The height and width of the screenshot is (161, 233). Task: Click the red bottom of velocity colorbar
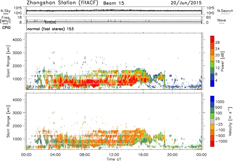pyautogui.click(x=212, y=144)
